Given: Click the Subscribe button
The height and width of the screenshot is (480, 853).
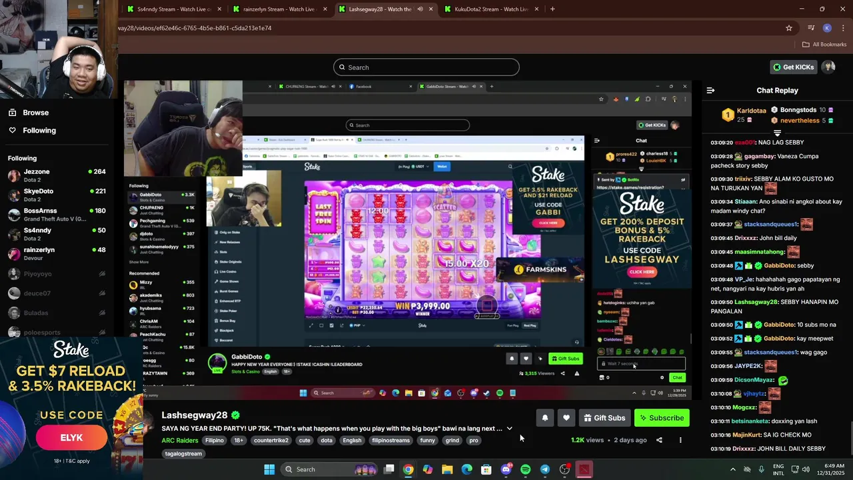Looking at the screenshot, I should 662,418.
